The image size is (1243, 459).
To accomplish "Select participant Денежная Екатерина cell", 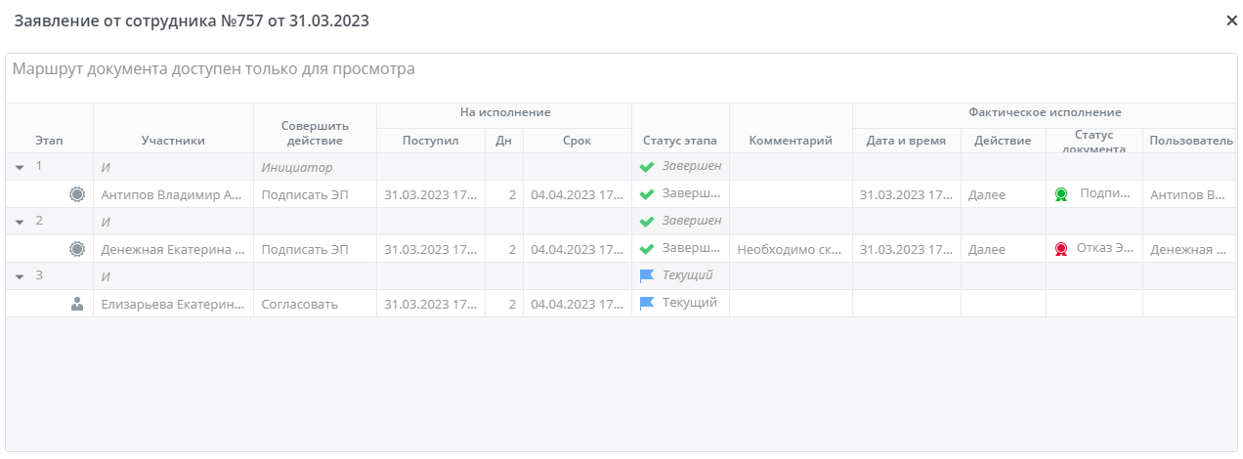I will tap(173, 249).
